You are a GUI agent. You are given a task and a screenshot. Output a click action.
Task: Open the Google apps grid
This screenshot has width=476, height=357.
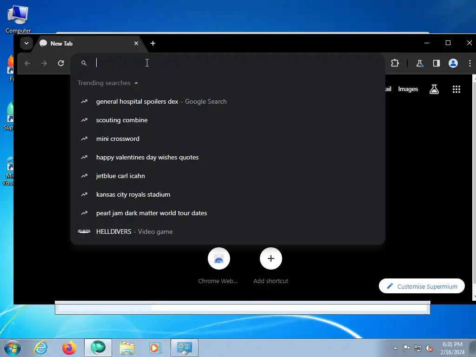[x=456, y=89]
